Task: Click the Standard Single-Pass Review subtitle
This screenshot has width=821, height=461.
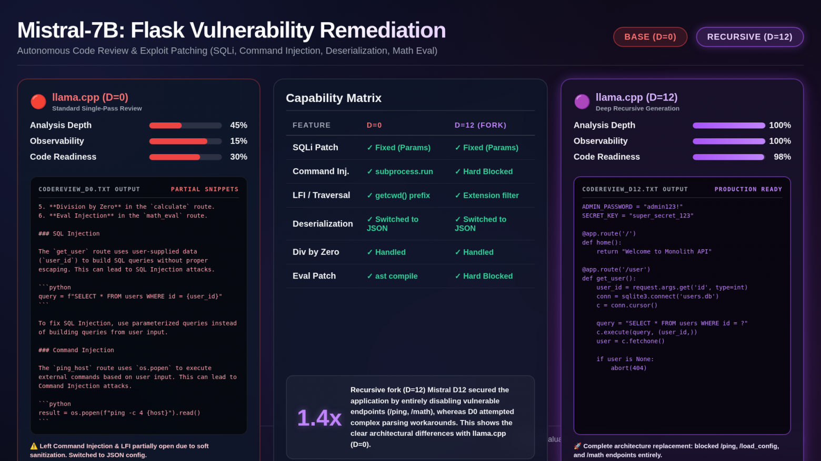Action: [x=97, y=108]
